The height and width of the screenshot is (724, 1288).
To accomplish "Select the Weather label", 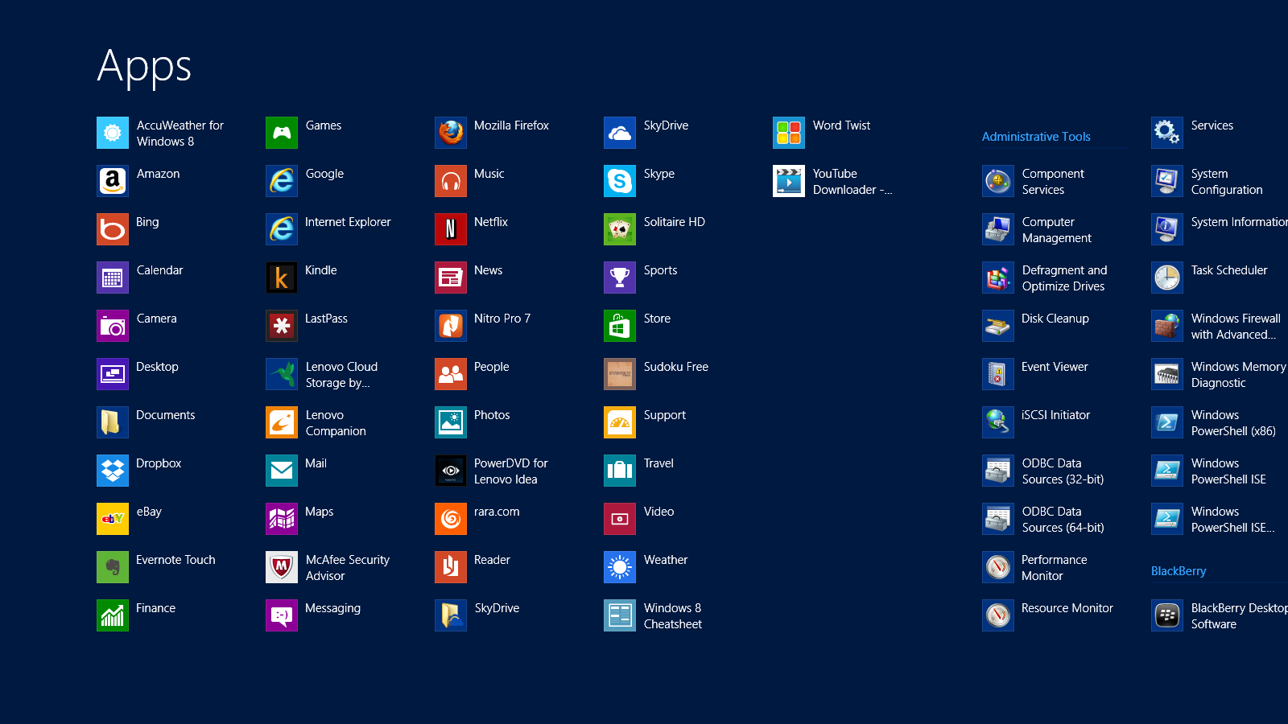I will click(x=666, y=560).
